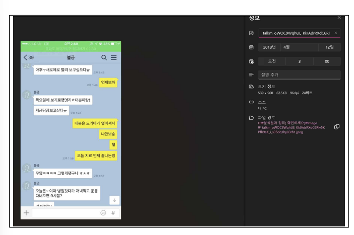Open the emoji smiley picker
Image resolution: width=354 pixels, height=235 pixels.
tap(103, 213)
